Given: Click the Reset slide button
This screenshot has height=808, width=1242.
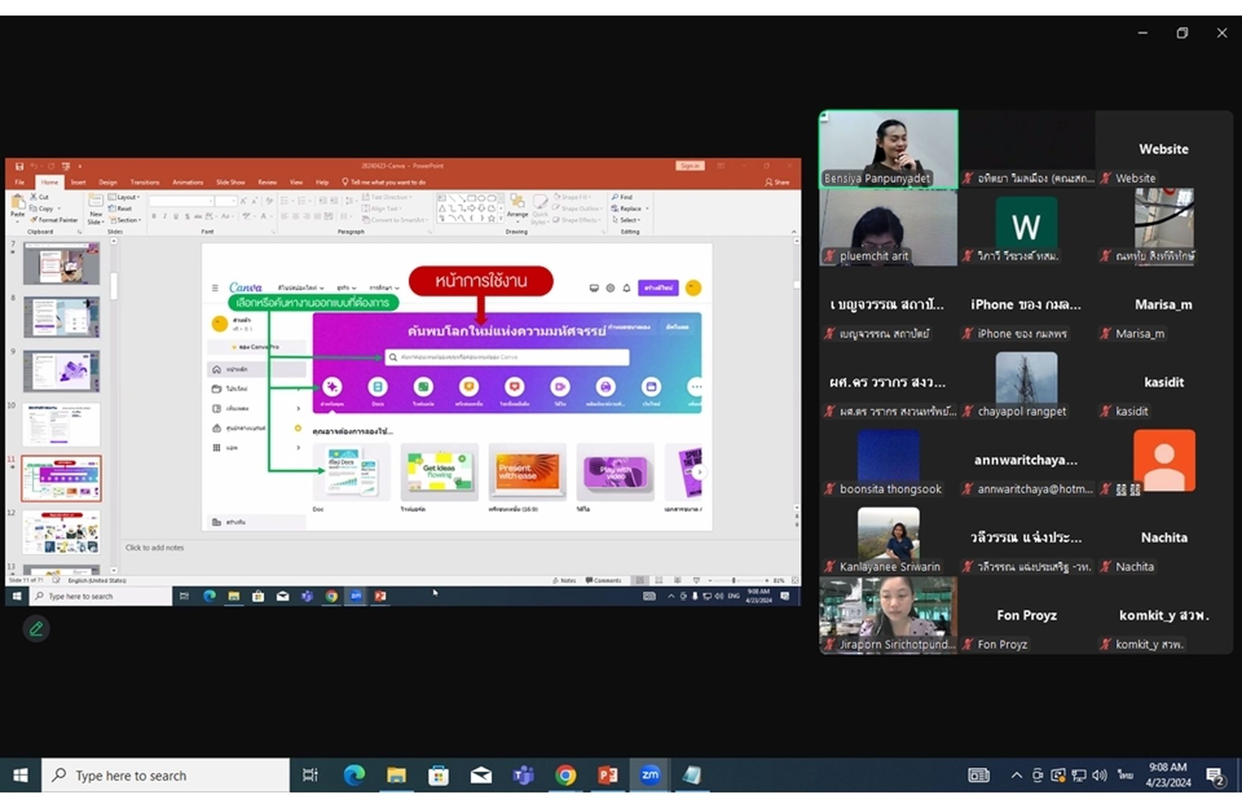Looking at the screenshot, I should tap(120, 208).
